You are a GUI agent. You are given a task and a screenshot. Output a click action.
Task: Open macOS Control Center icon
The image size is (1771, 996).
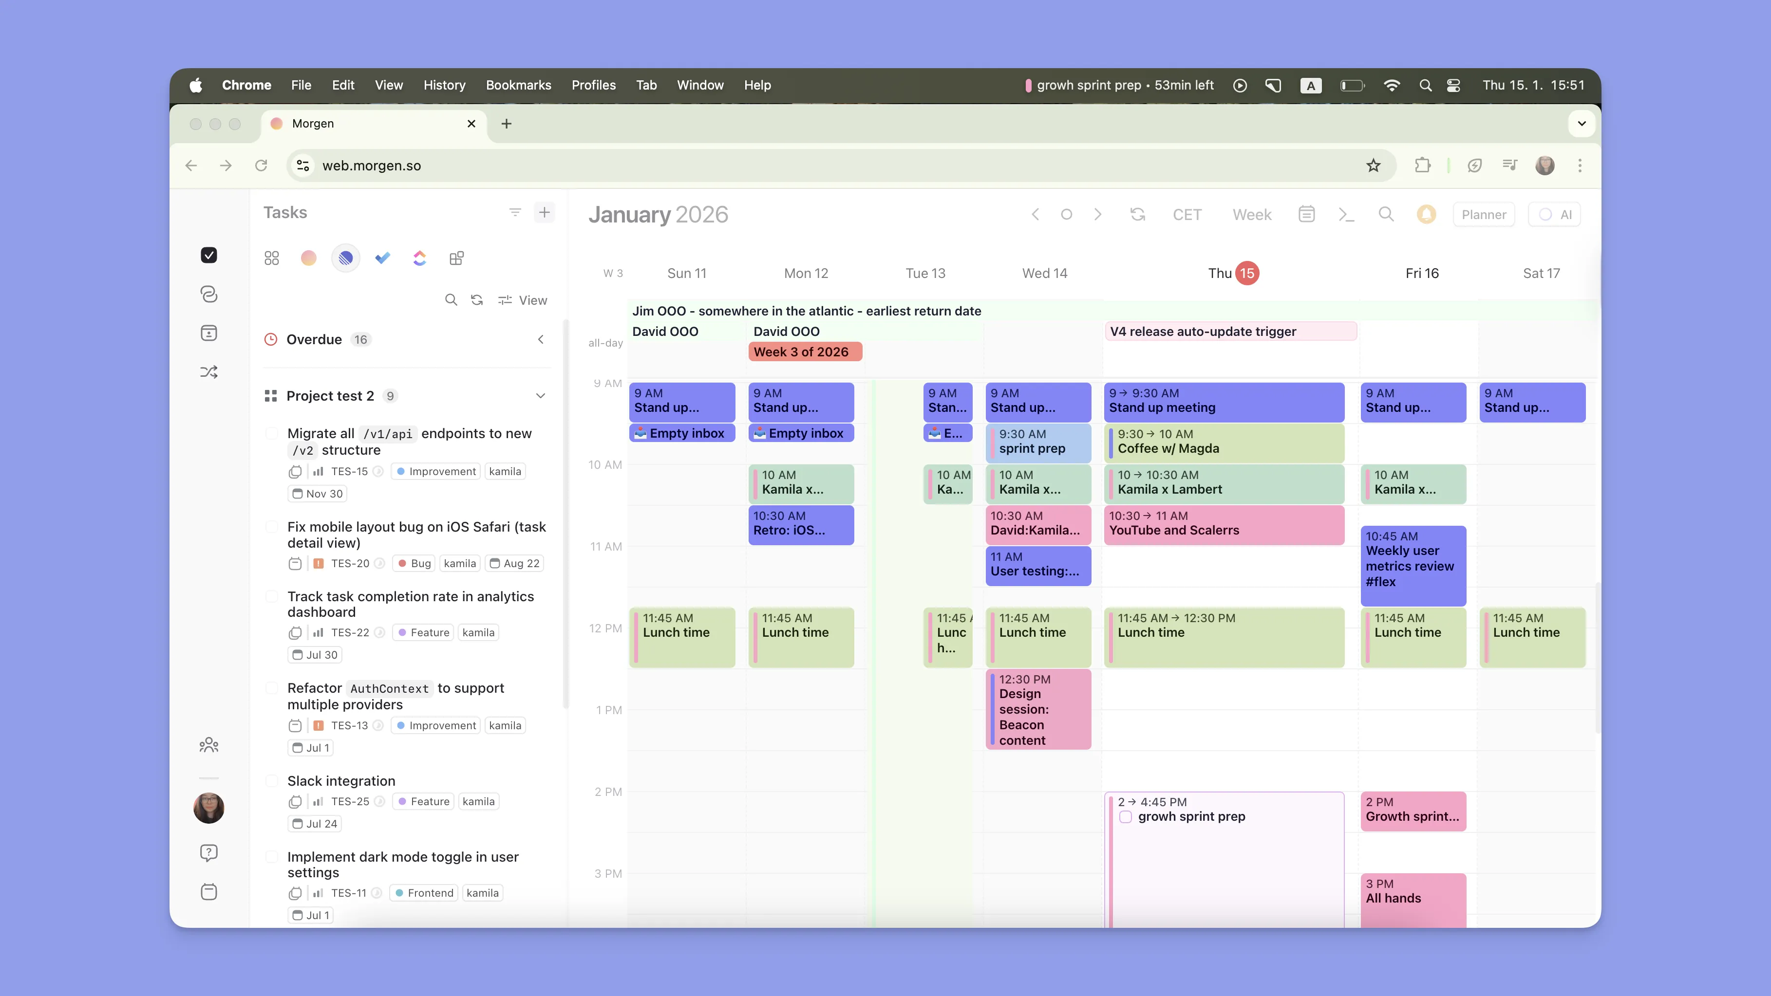(1453, 85)
